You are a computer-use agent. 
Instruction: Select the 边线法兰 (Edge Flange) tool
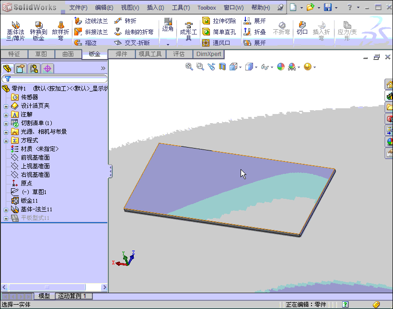[x=92, y=21]
